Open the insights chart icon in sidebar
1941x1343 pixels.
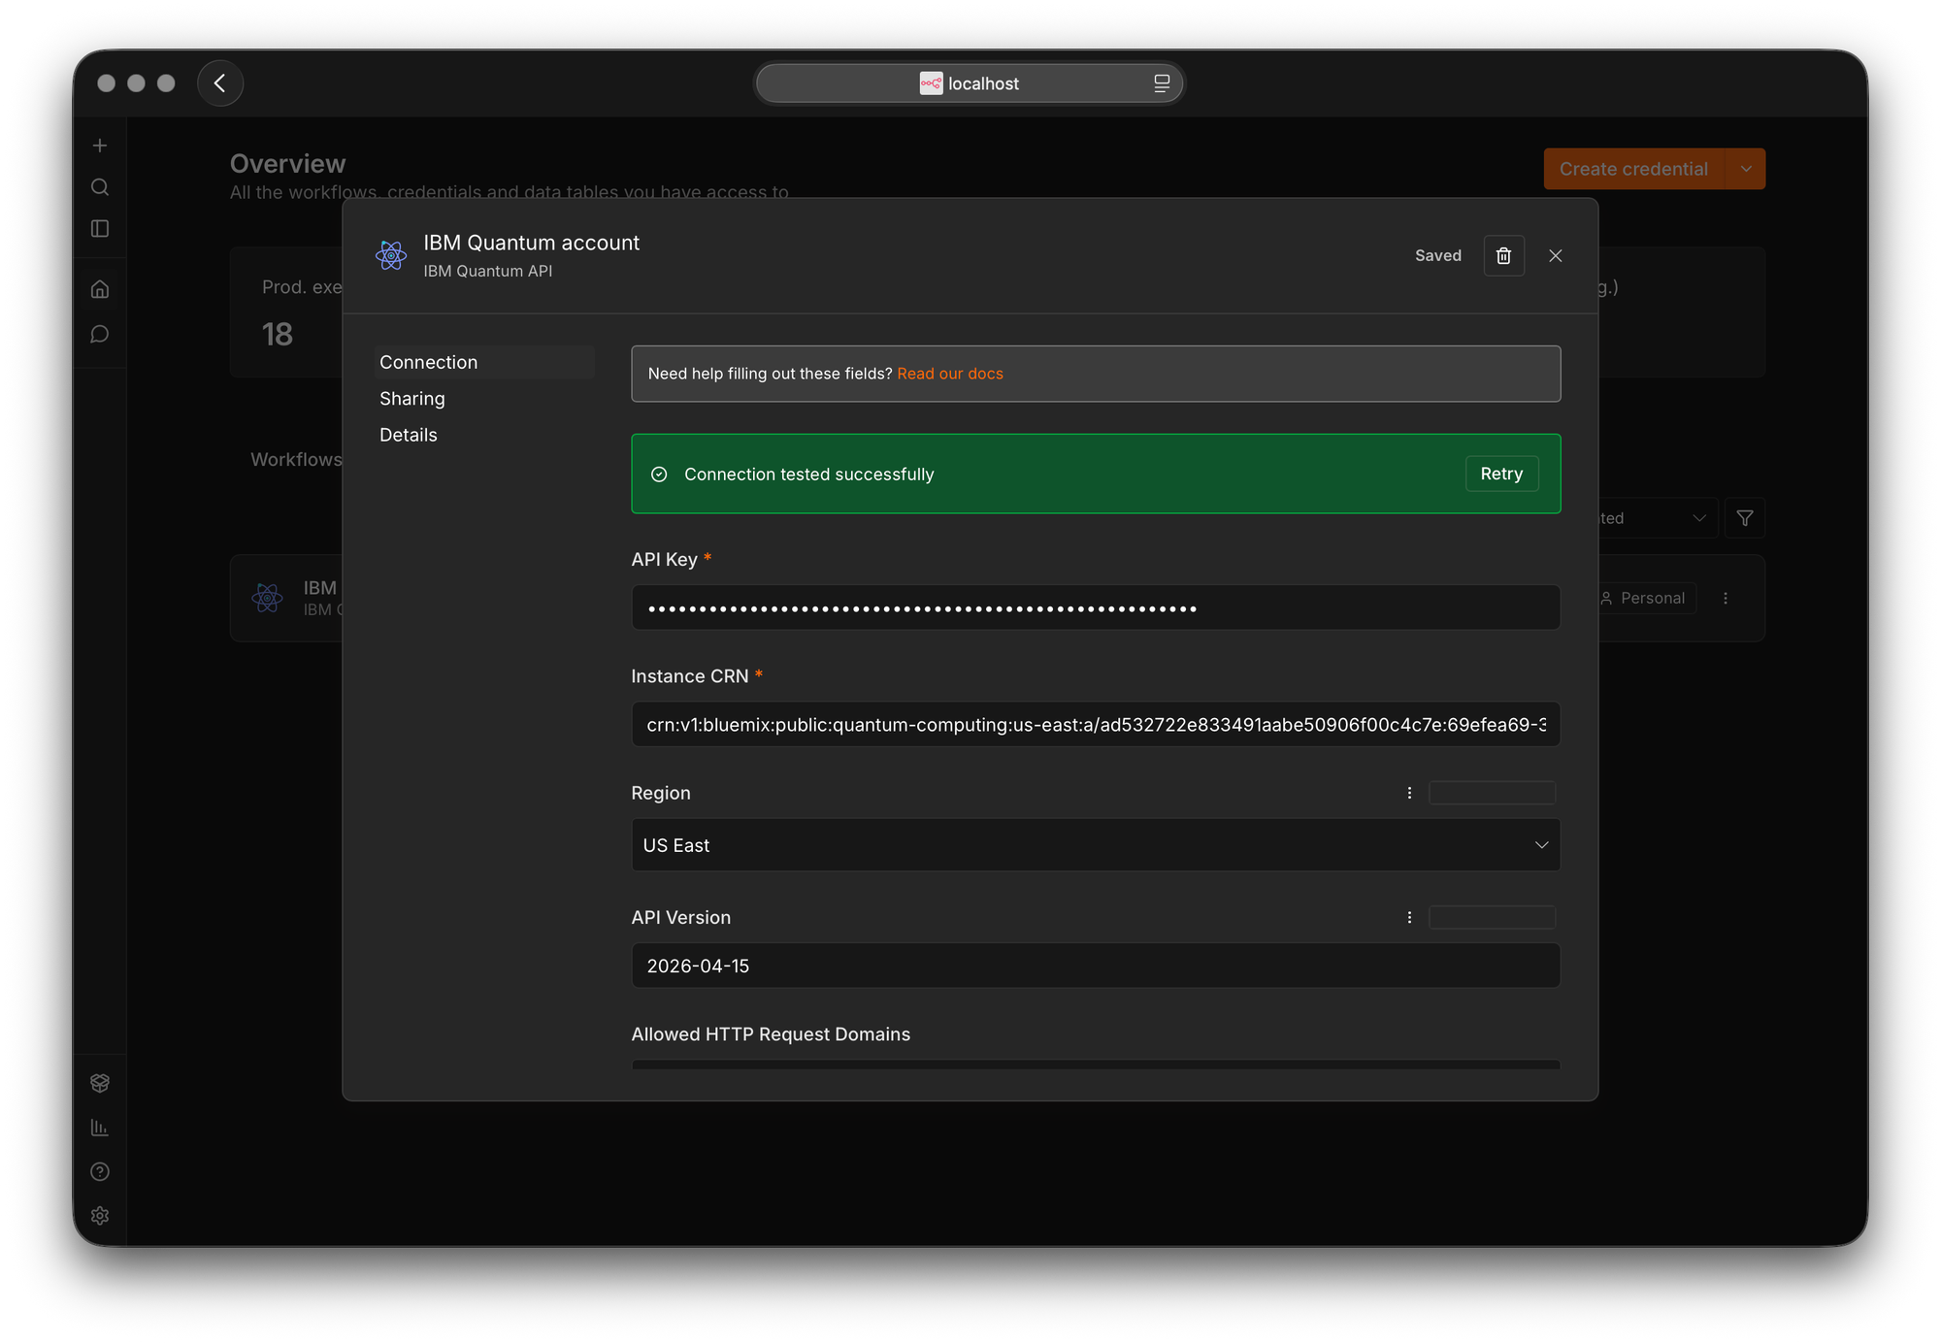(100, 1128)
